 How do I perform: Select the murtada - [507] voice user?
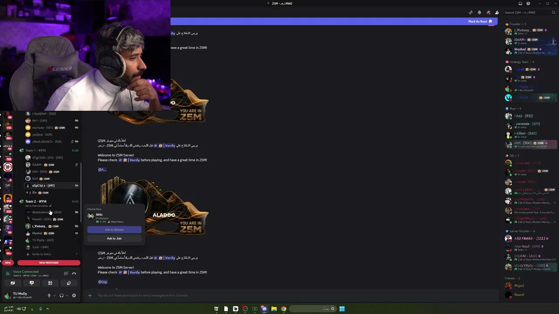[52, 128]
